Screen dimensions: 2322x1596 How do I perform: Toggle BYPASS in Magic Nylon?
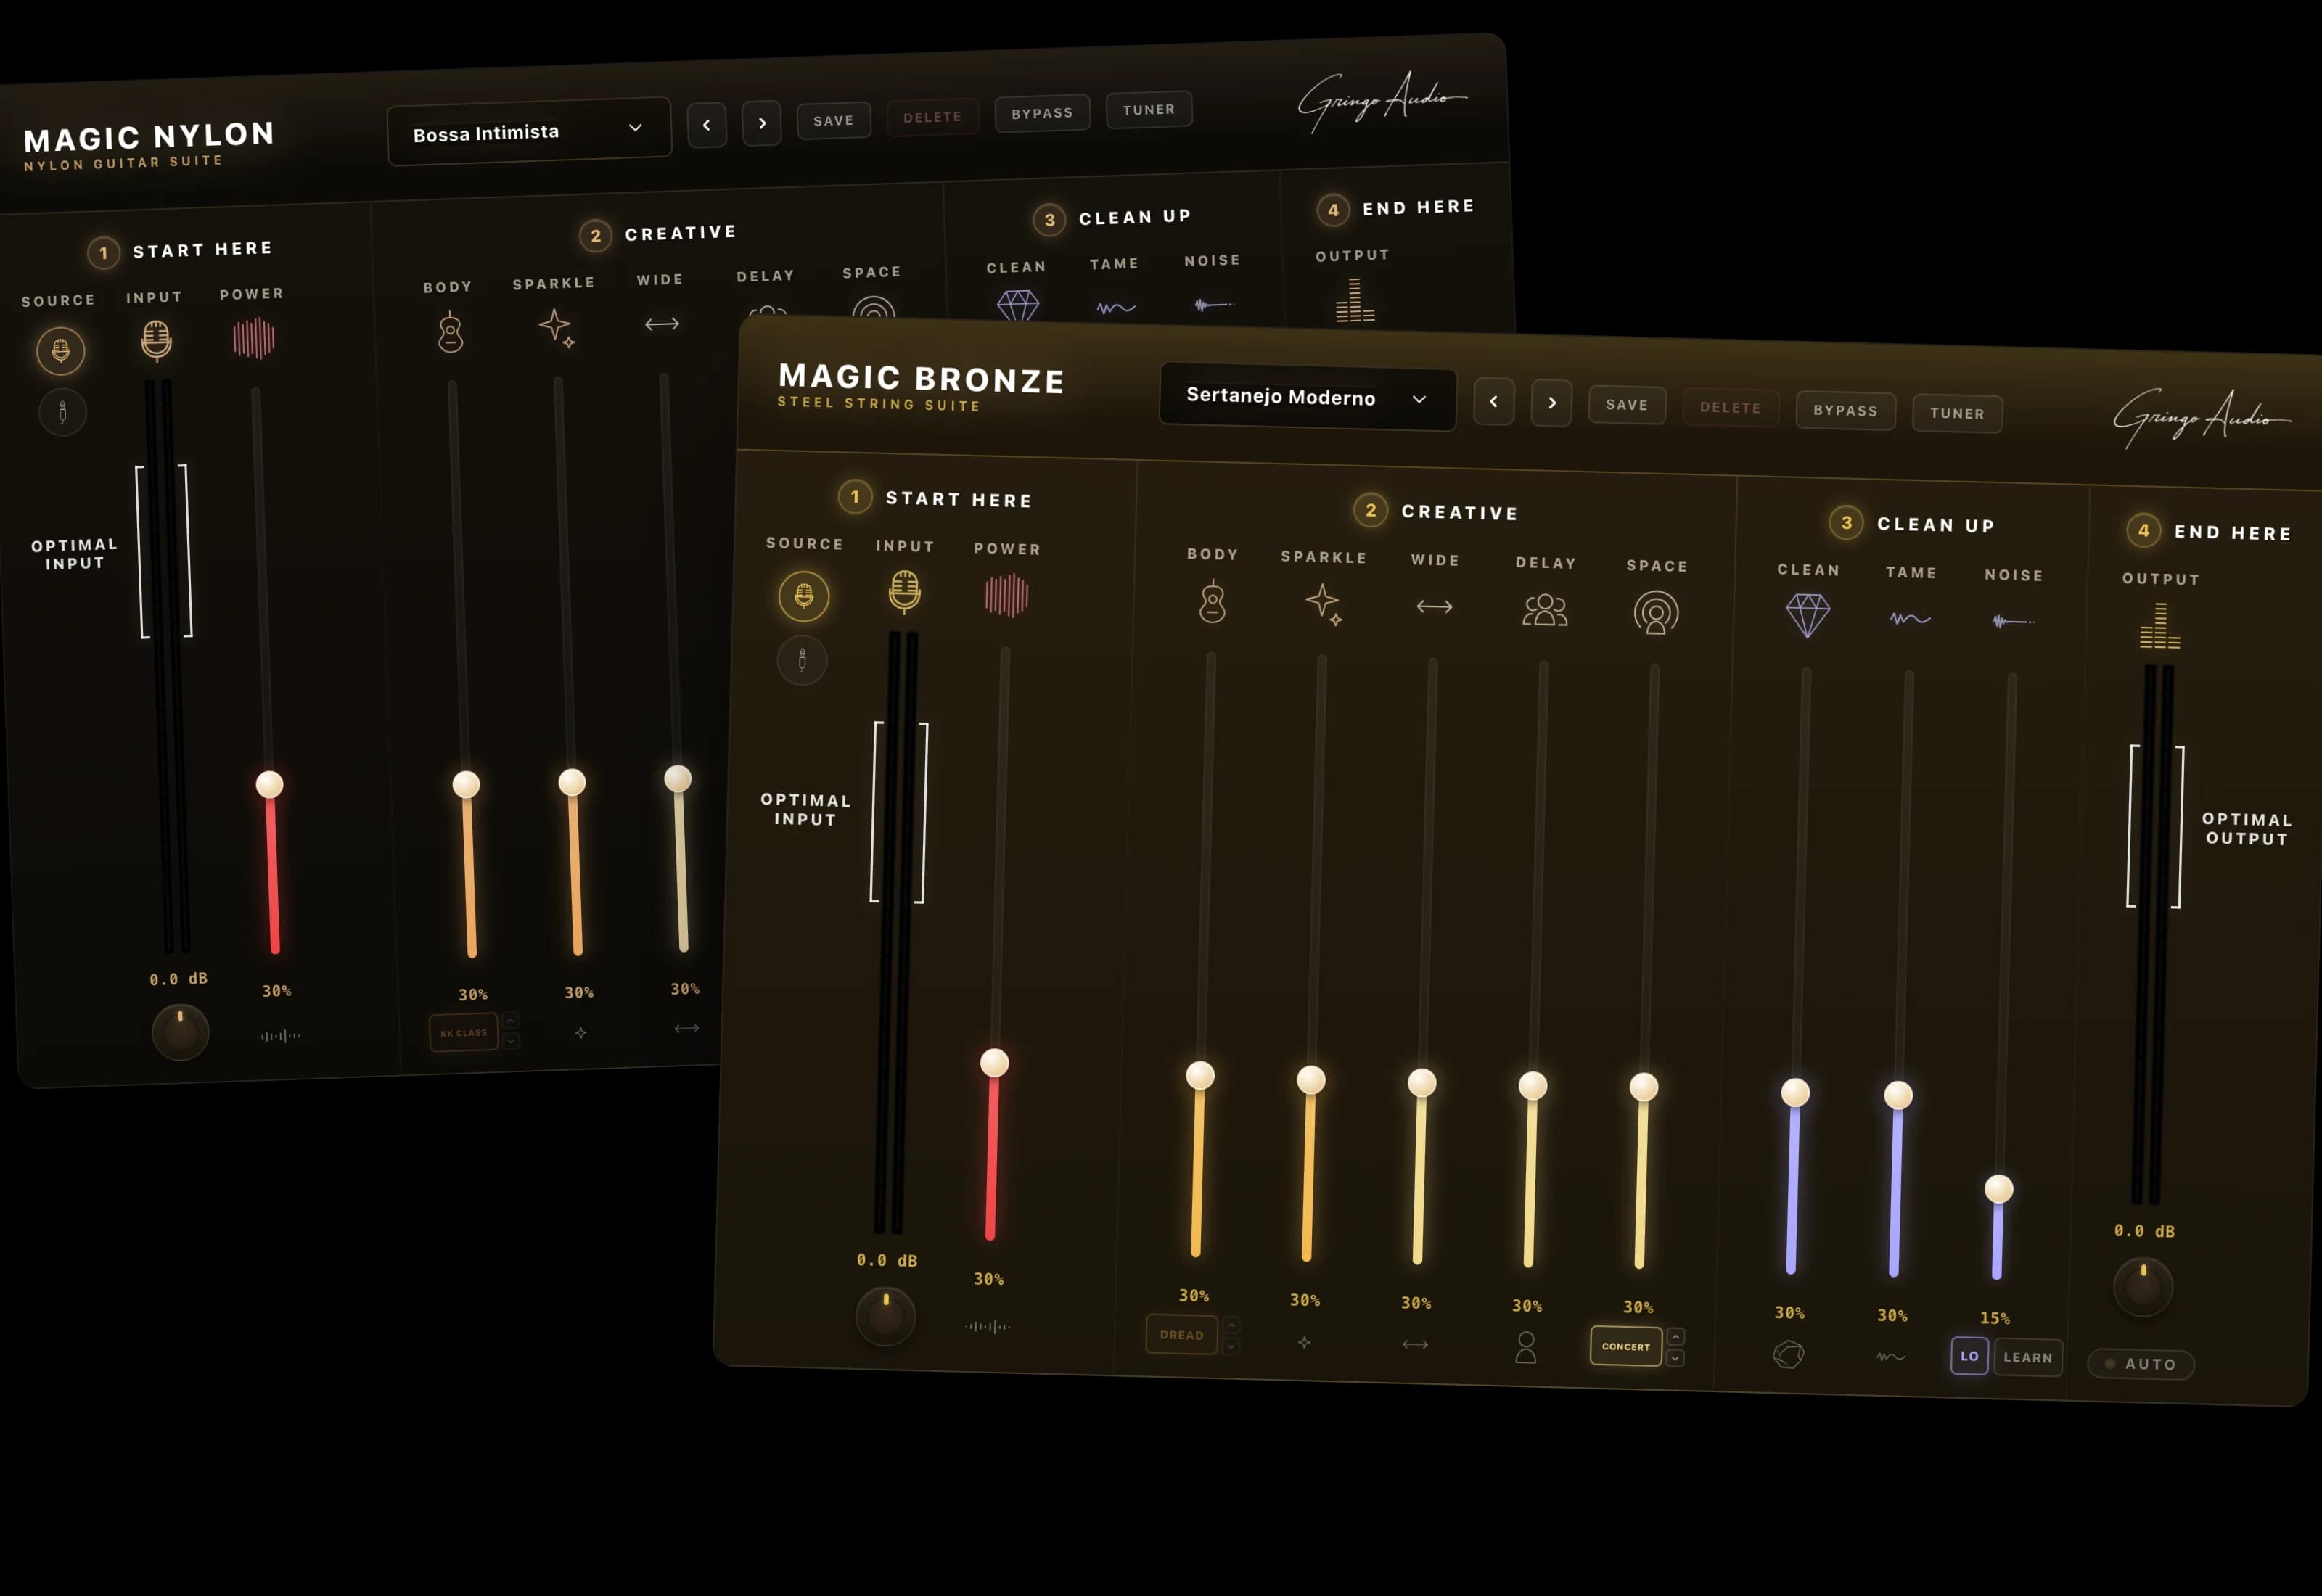click(x=1042, y=113)
